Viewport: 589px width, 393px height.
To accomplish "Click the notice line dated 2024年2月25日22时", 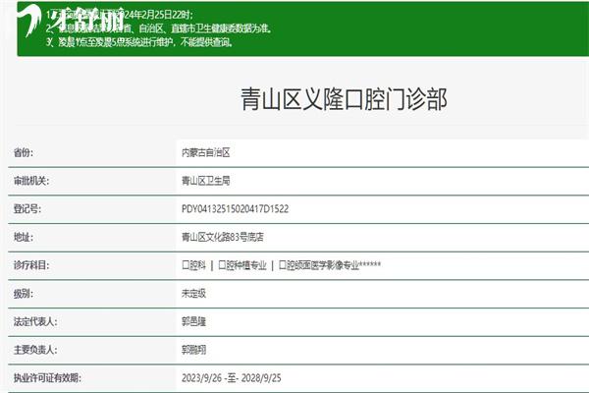I will [x=120, y=15].
